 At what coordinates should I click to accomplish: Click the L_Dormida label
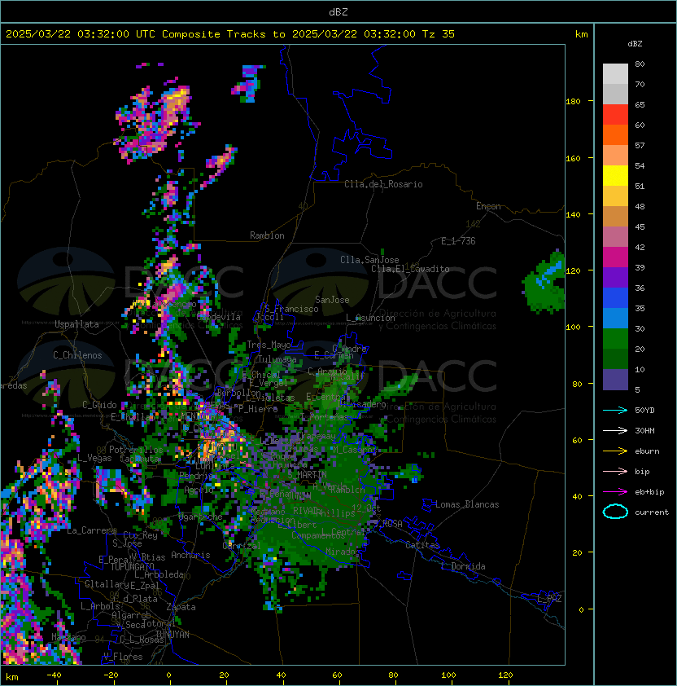463,566
